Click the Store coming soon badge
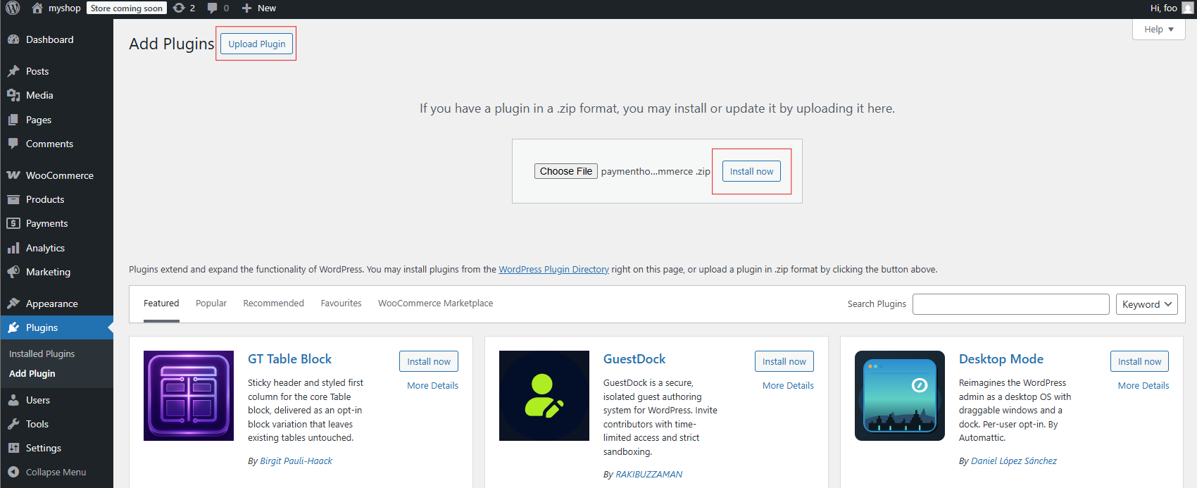Screen dimensions: 1197x488 pos(127,8)
